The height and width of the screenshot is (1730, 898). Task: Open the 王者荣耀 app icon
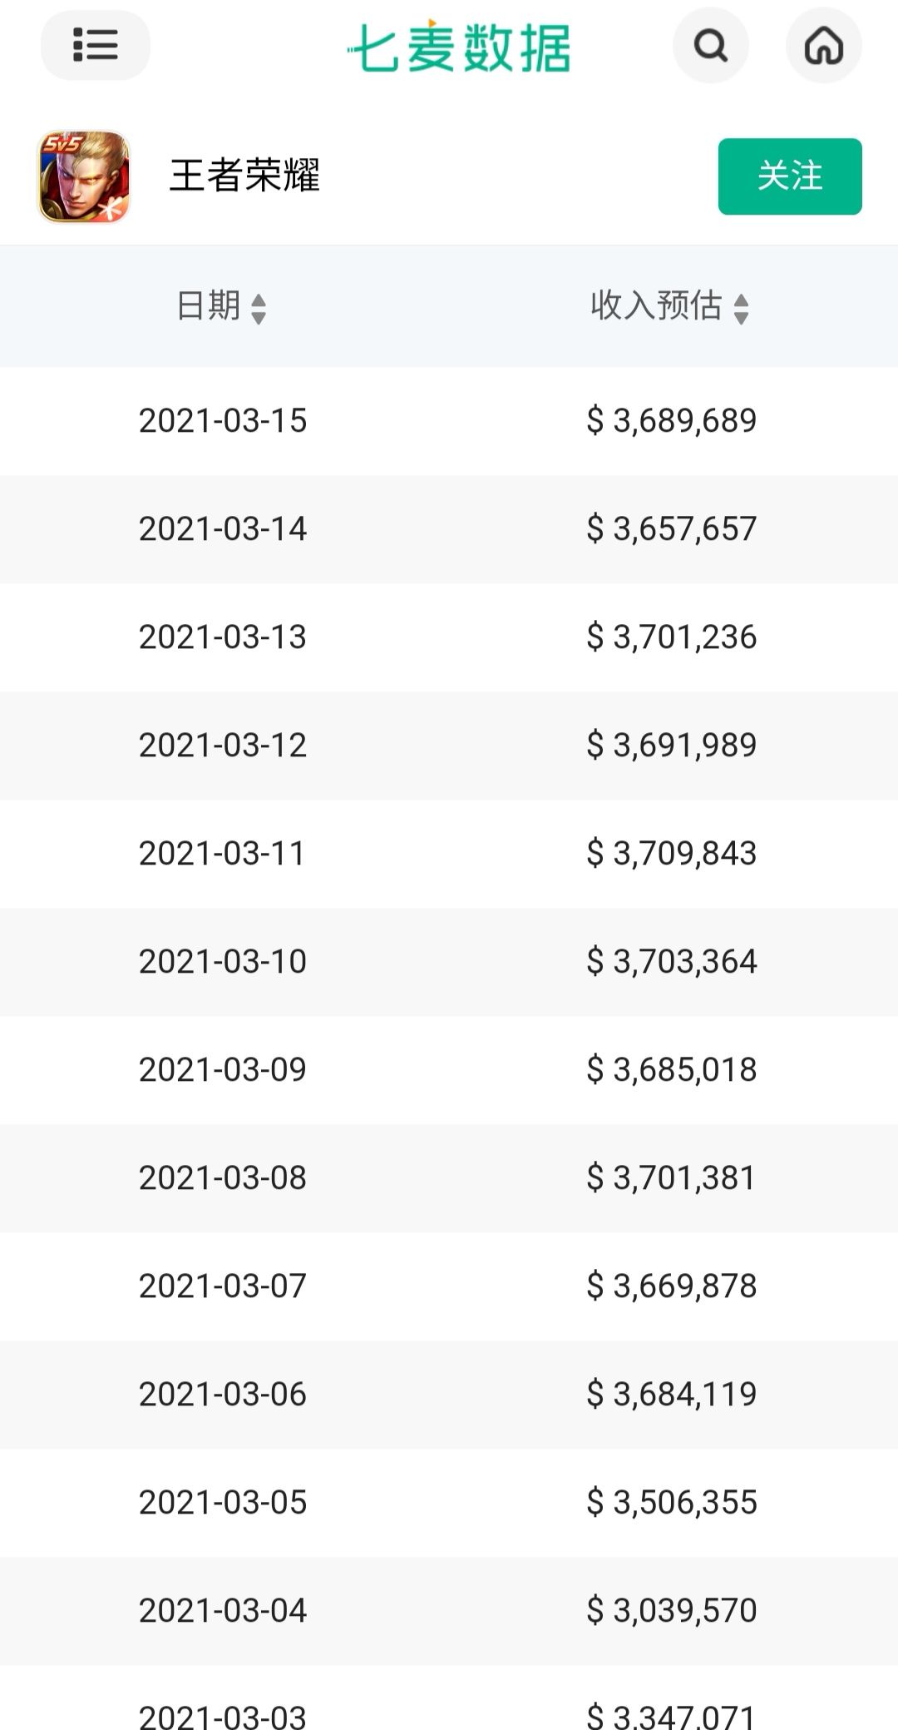pos(84,176)
